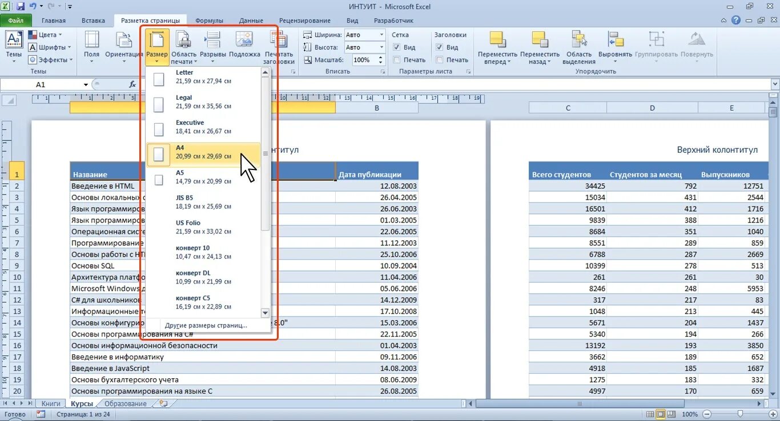780x421 pixels.
Task: Select row header 5
Action: pyautogui.click(x=17, y=220)
